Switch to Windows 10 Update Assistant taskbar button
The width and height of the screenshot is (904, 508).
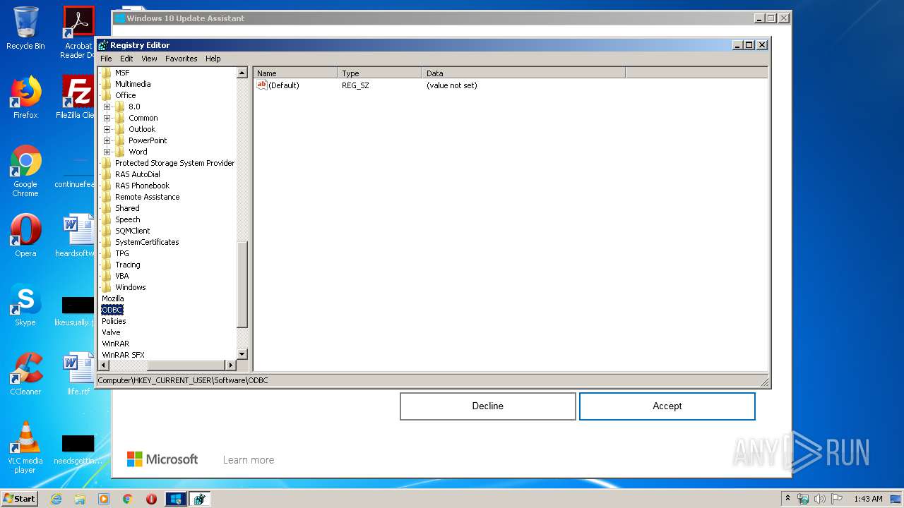point(175,499)
